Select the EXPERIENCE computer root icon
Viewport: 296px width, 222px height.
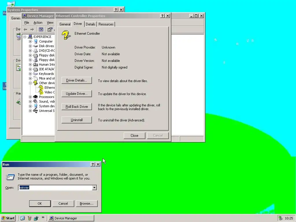pos(30,37)
